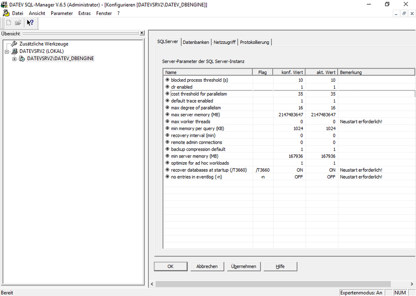
Task: Sort by the Flag column header
Action: 263,72
